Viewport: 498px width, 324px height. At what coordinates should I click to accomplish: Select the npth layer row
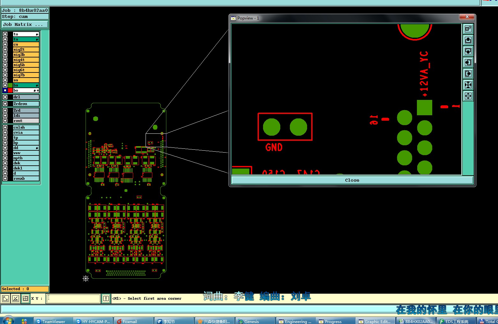[x=26, y=158]
